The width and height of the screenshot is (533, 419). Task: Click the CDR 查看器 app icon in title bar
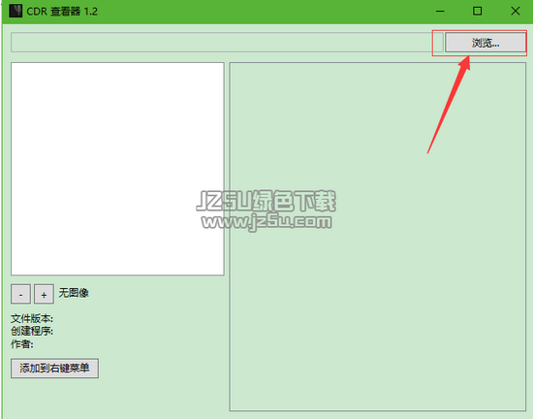pyautogui.click(x=16, y=12)
